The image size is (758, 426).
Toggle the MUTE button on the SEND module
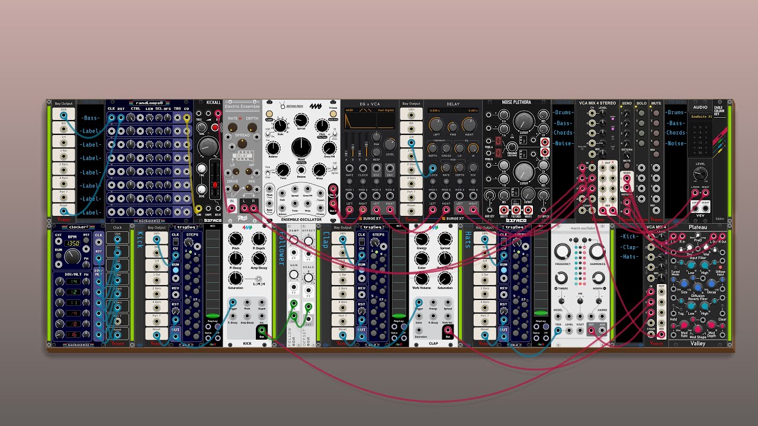tap(627, 166)
